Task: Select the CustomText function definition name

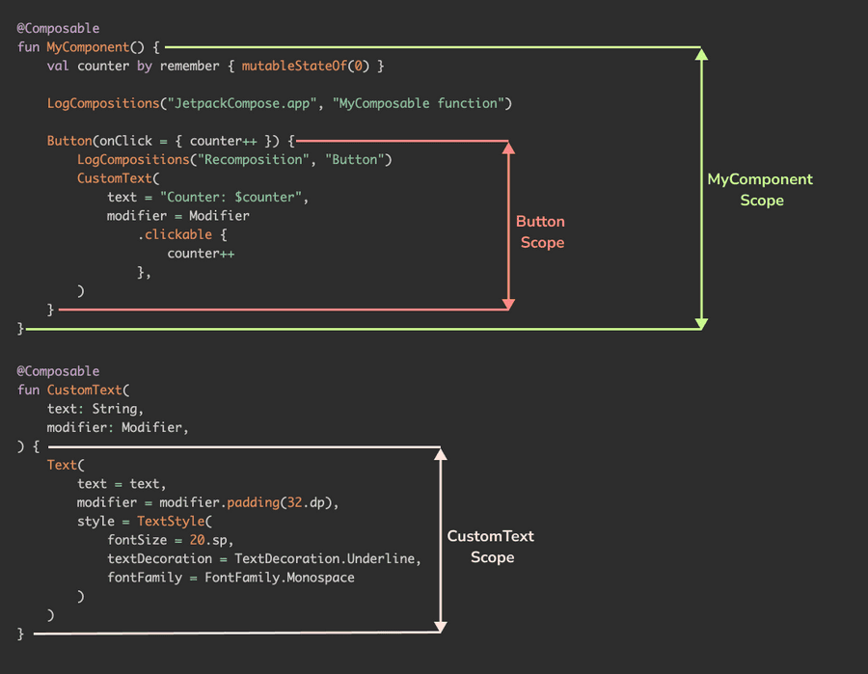Action: [x=84, y=390]
